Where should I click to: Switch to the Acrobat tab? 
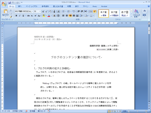(x=104, y=6)
